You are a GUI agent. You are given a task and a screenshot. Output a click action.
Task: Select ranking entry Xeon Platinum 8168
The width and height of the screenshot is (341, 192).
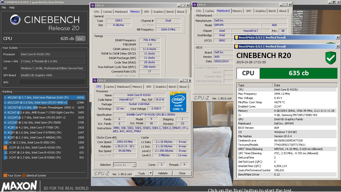pyautogui.click(x=44, y=97)
